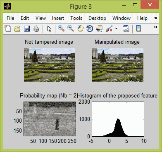Click the 'Probability map (Nb = 2)' title
This screenshot has height=152, width=162.
tap(49, 95)
